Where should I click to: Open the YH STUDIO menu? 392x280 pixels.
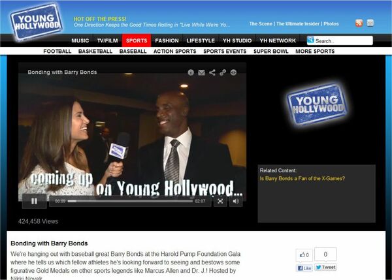(237, 40)
